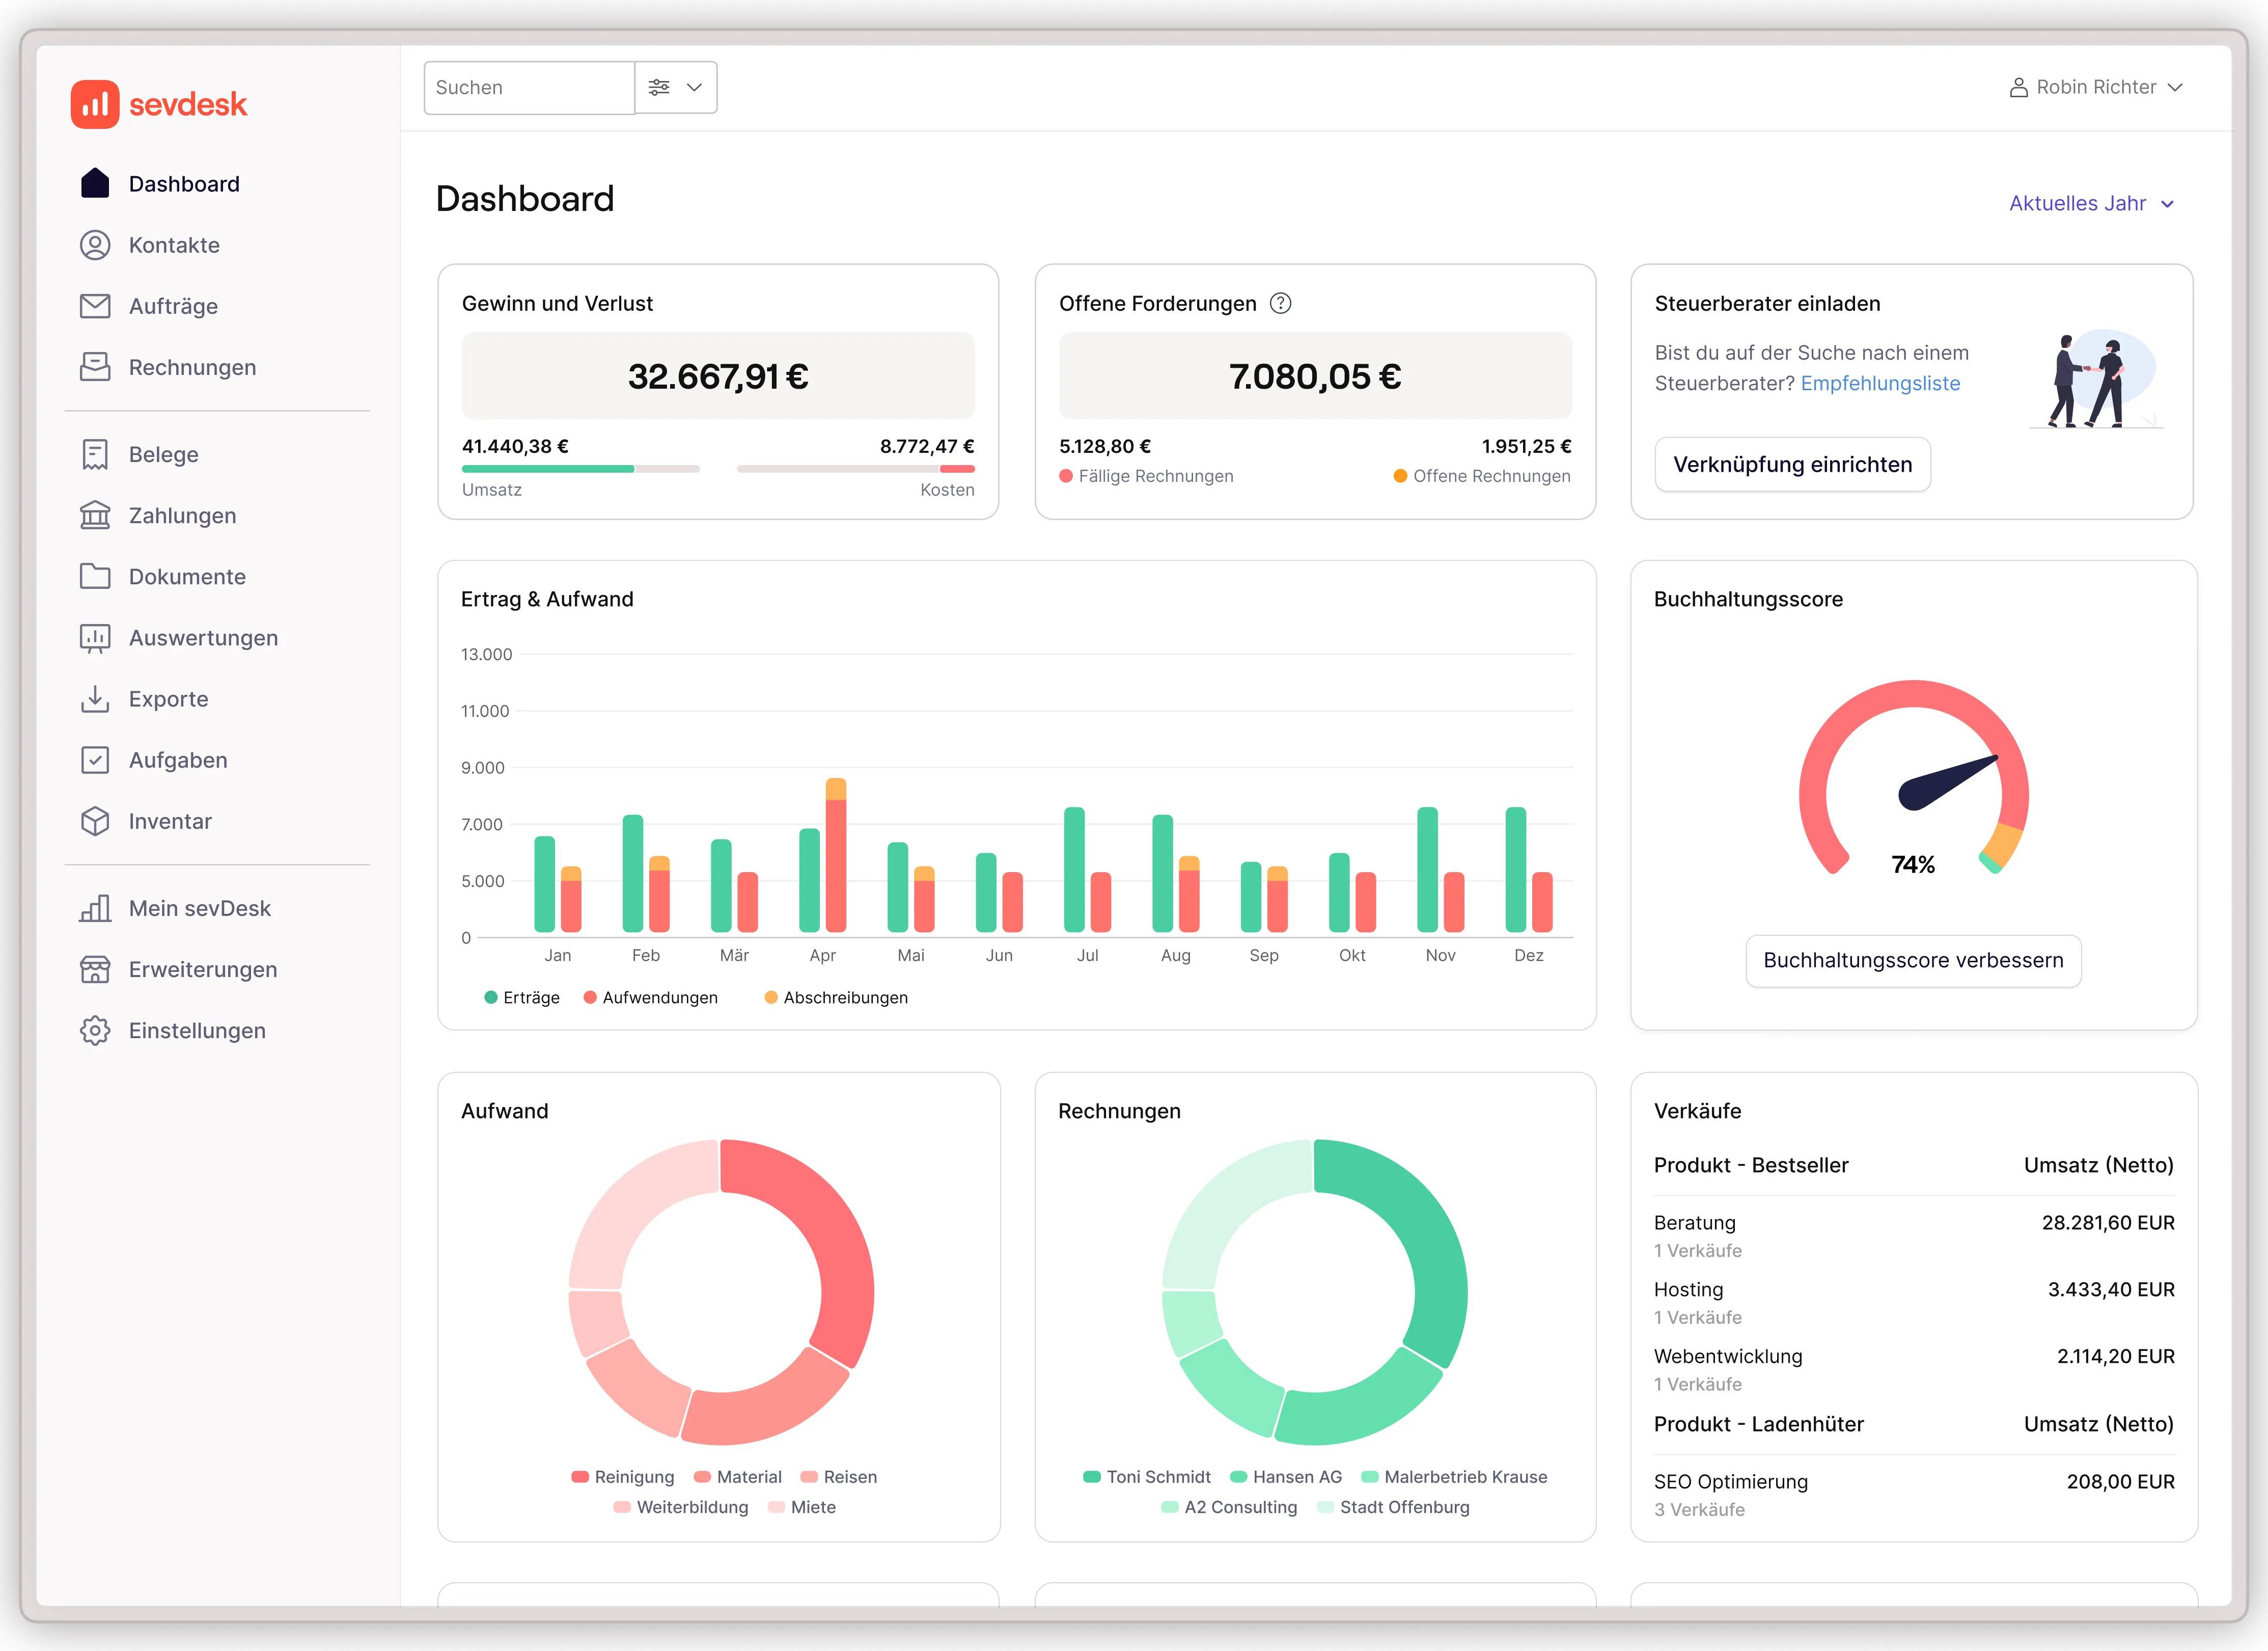Open the Aktuelles Jahr period dropdown
Viewport: 2268px width, 1651px height.
(x=2092, y=203)
